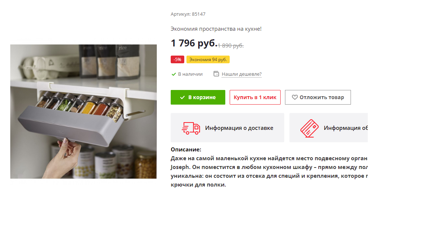
Task: Click the 'В наличии' status text
Action: pyautogui.click(x=190, y=74)
